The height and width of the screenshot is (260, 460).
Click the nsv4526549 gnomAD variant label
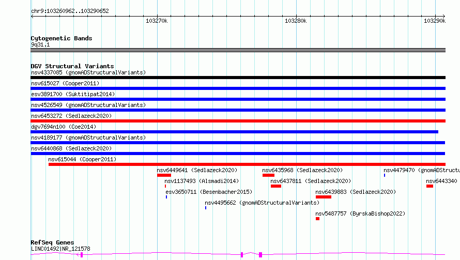pos(88,105)
